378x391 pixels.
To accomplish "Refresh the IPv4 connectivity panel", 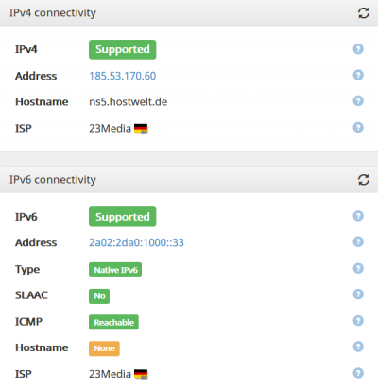I will [364, 13].
